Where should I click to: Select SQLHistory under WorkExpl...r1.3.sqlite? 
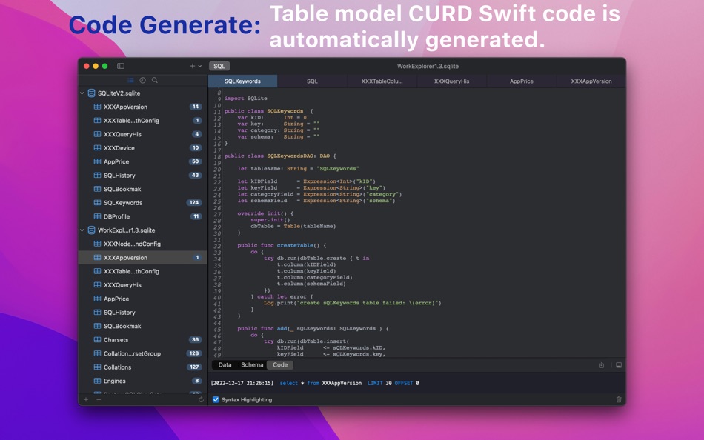coord(142,313)
